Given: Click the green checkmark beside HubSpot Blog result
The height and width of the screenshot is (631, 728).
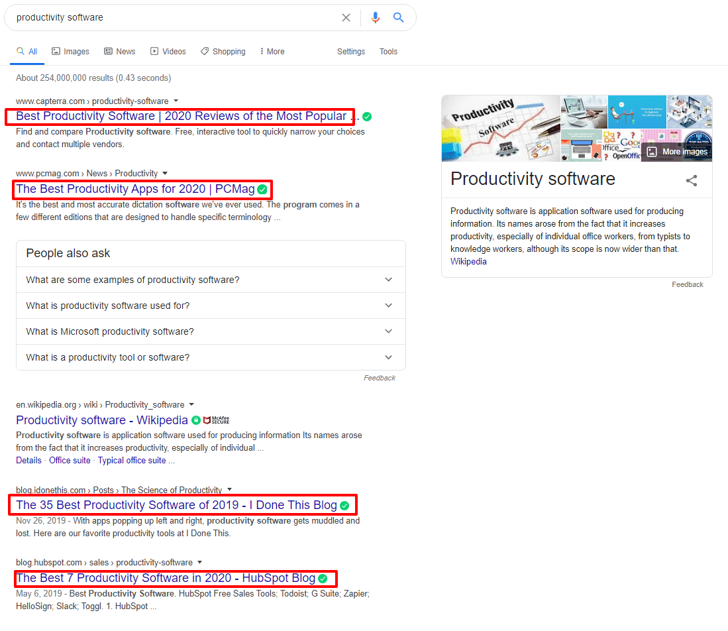Looking at the screenshot, I should 323,579.
